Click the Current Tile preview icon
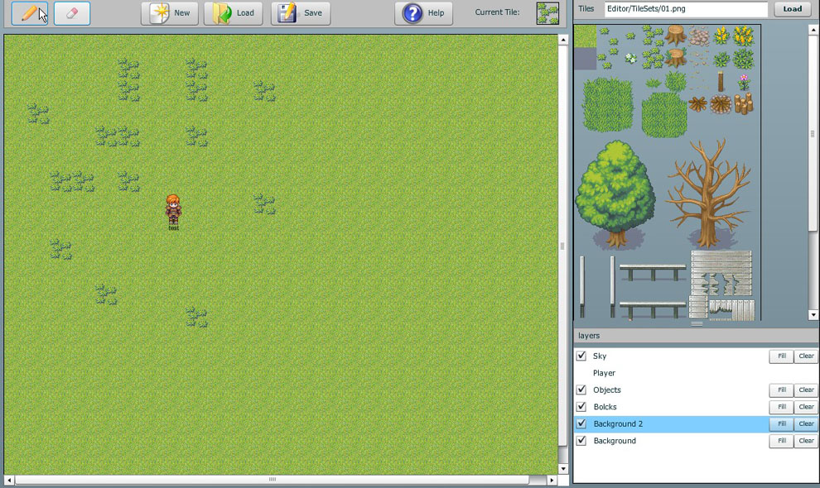Image resolution: width=820 pixels, height=488 pixels. [x=547, y=13]
